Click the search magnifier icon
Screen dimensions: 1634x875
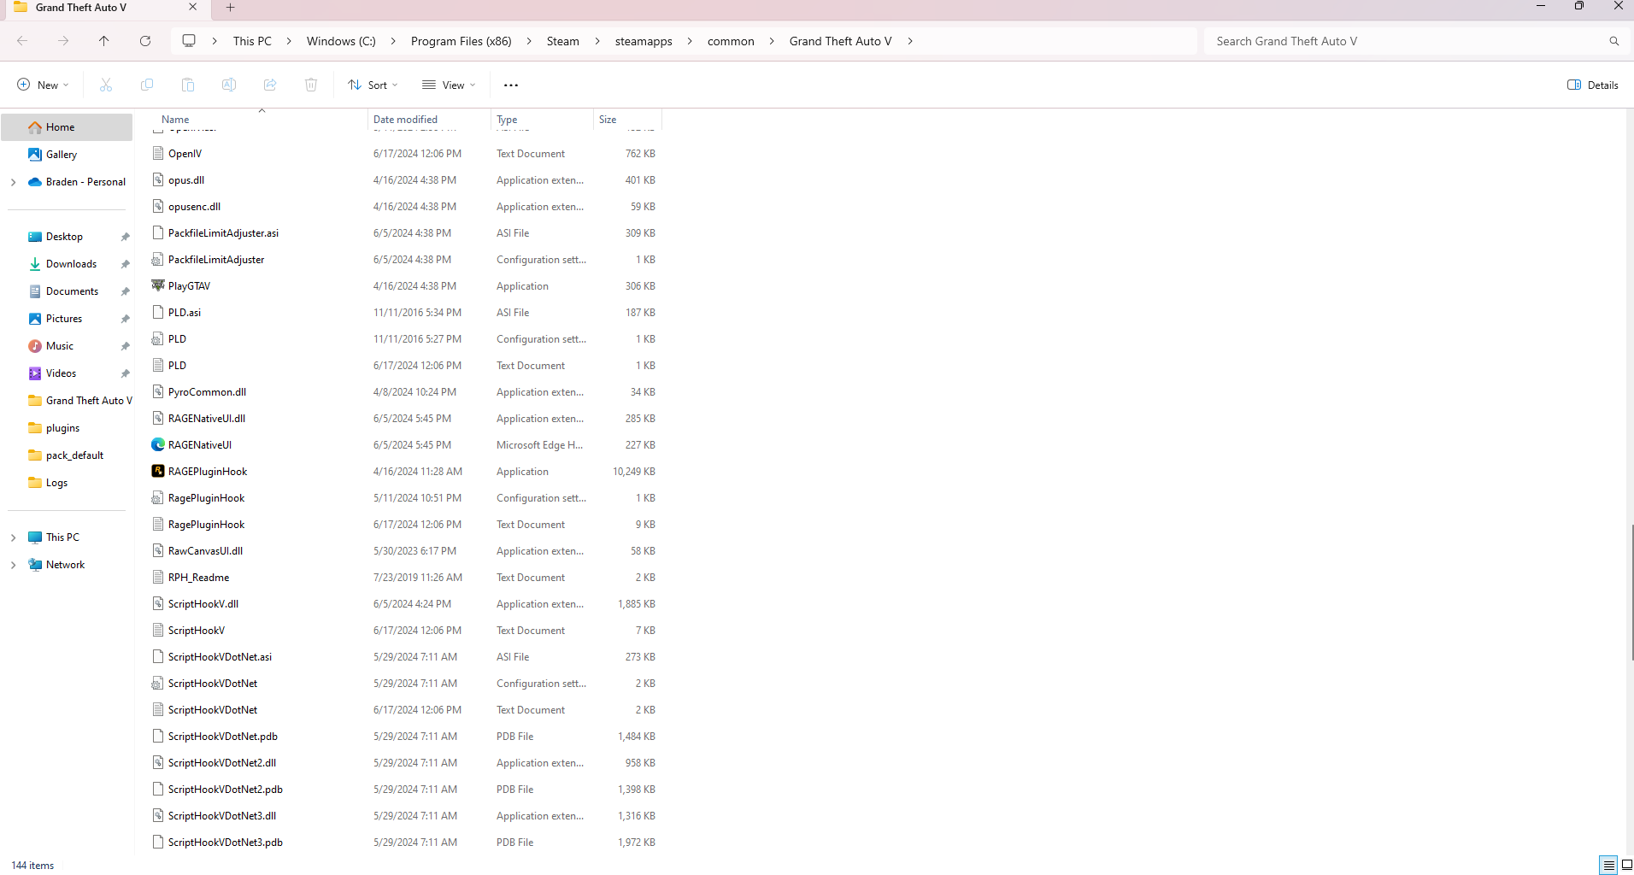pos(1613,41)
